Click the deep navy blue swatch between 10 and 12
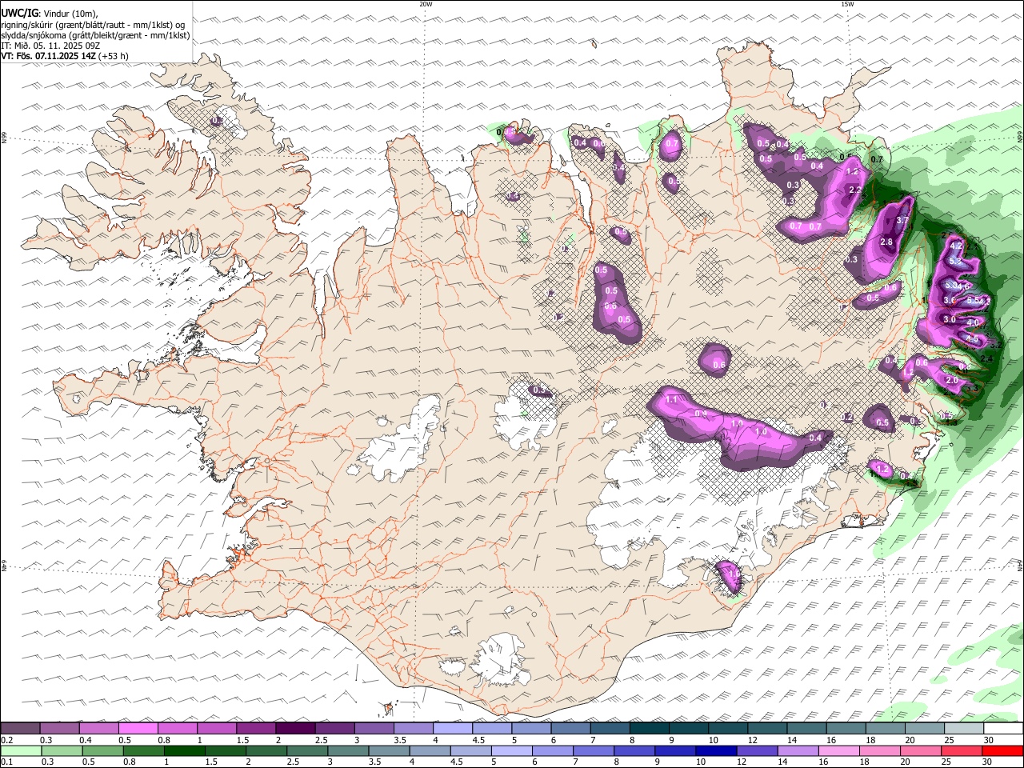Image resolution: width=1024 pixels, height=768 pixels. [x=715, y=750]
